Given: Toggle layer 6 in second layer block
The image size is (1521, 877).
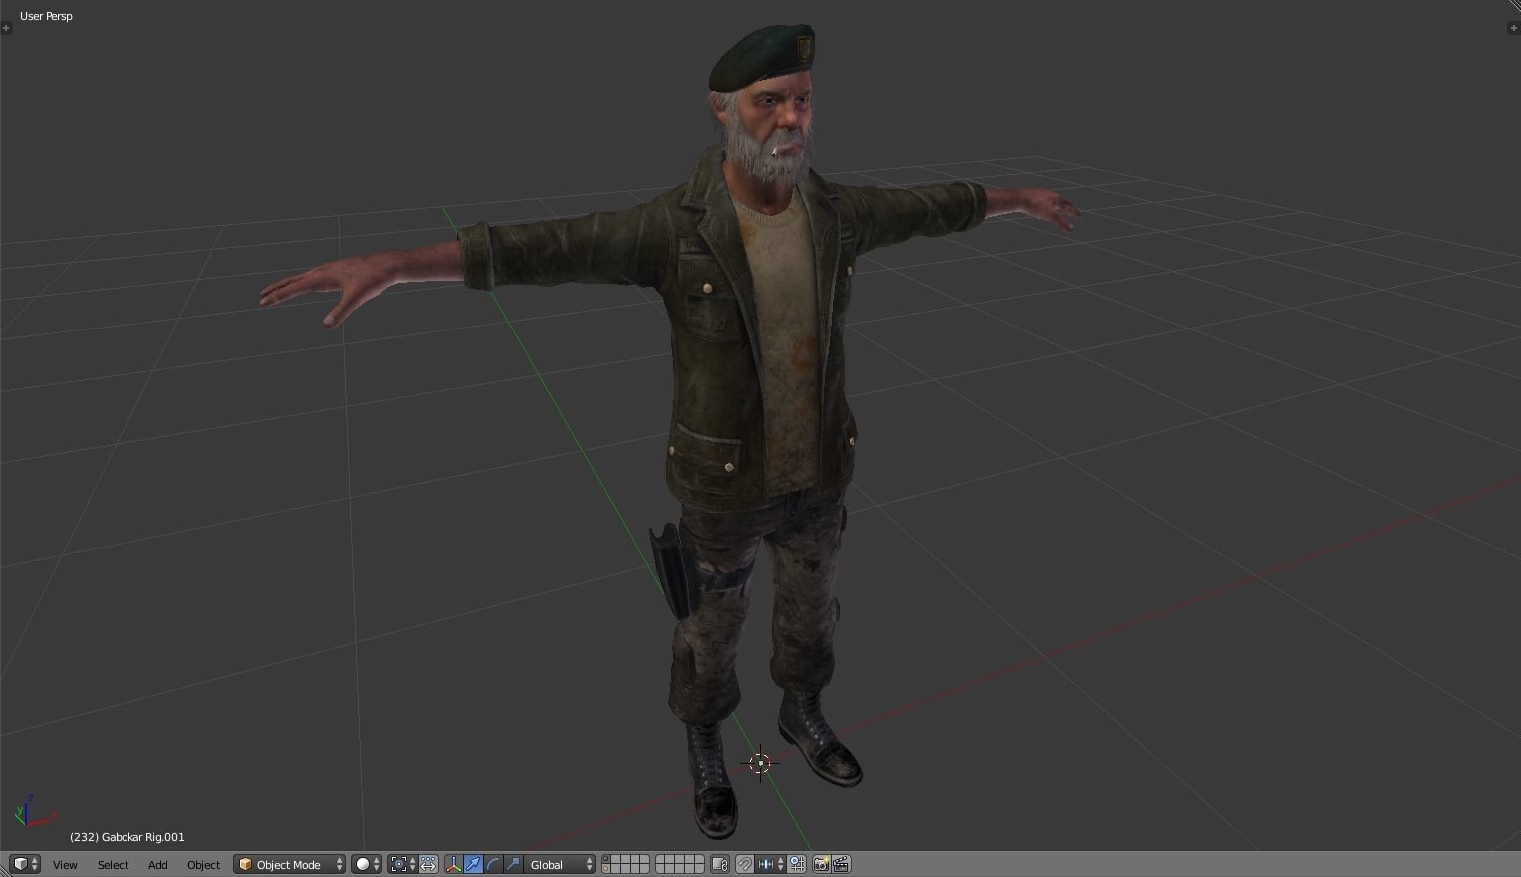Looking at the screenshot, I should pyautogui.click(x=660, y=859).
